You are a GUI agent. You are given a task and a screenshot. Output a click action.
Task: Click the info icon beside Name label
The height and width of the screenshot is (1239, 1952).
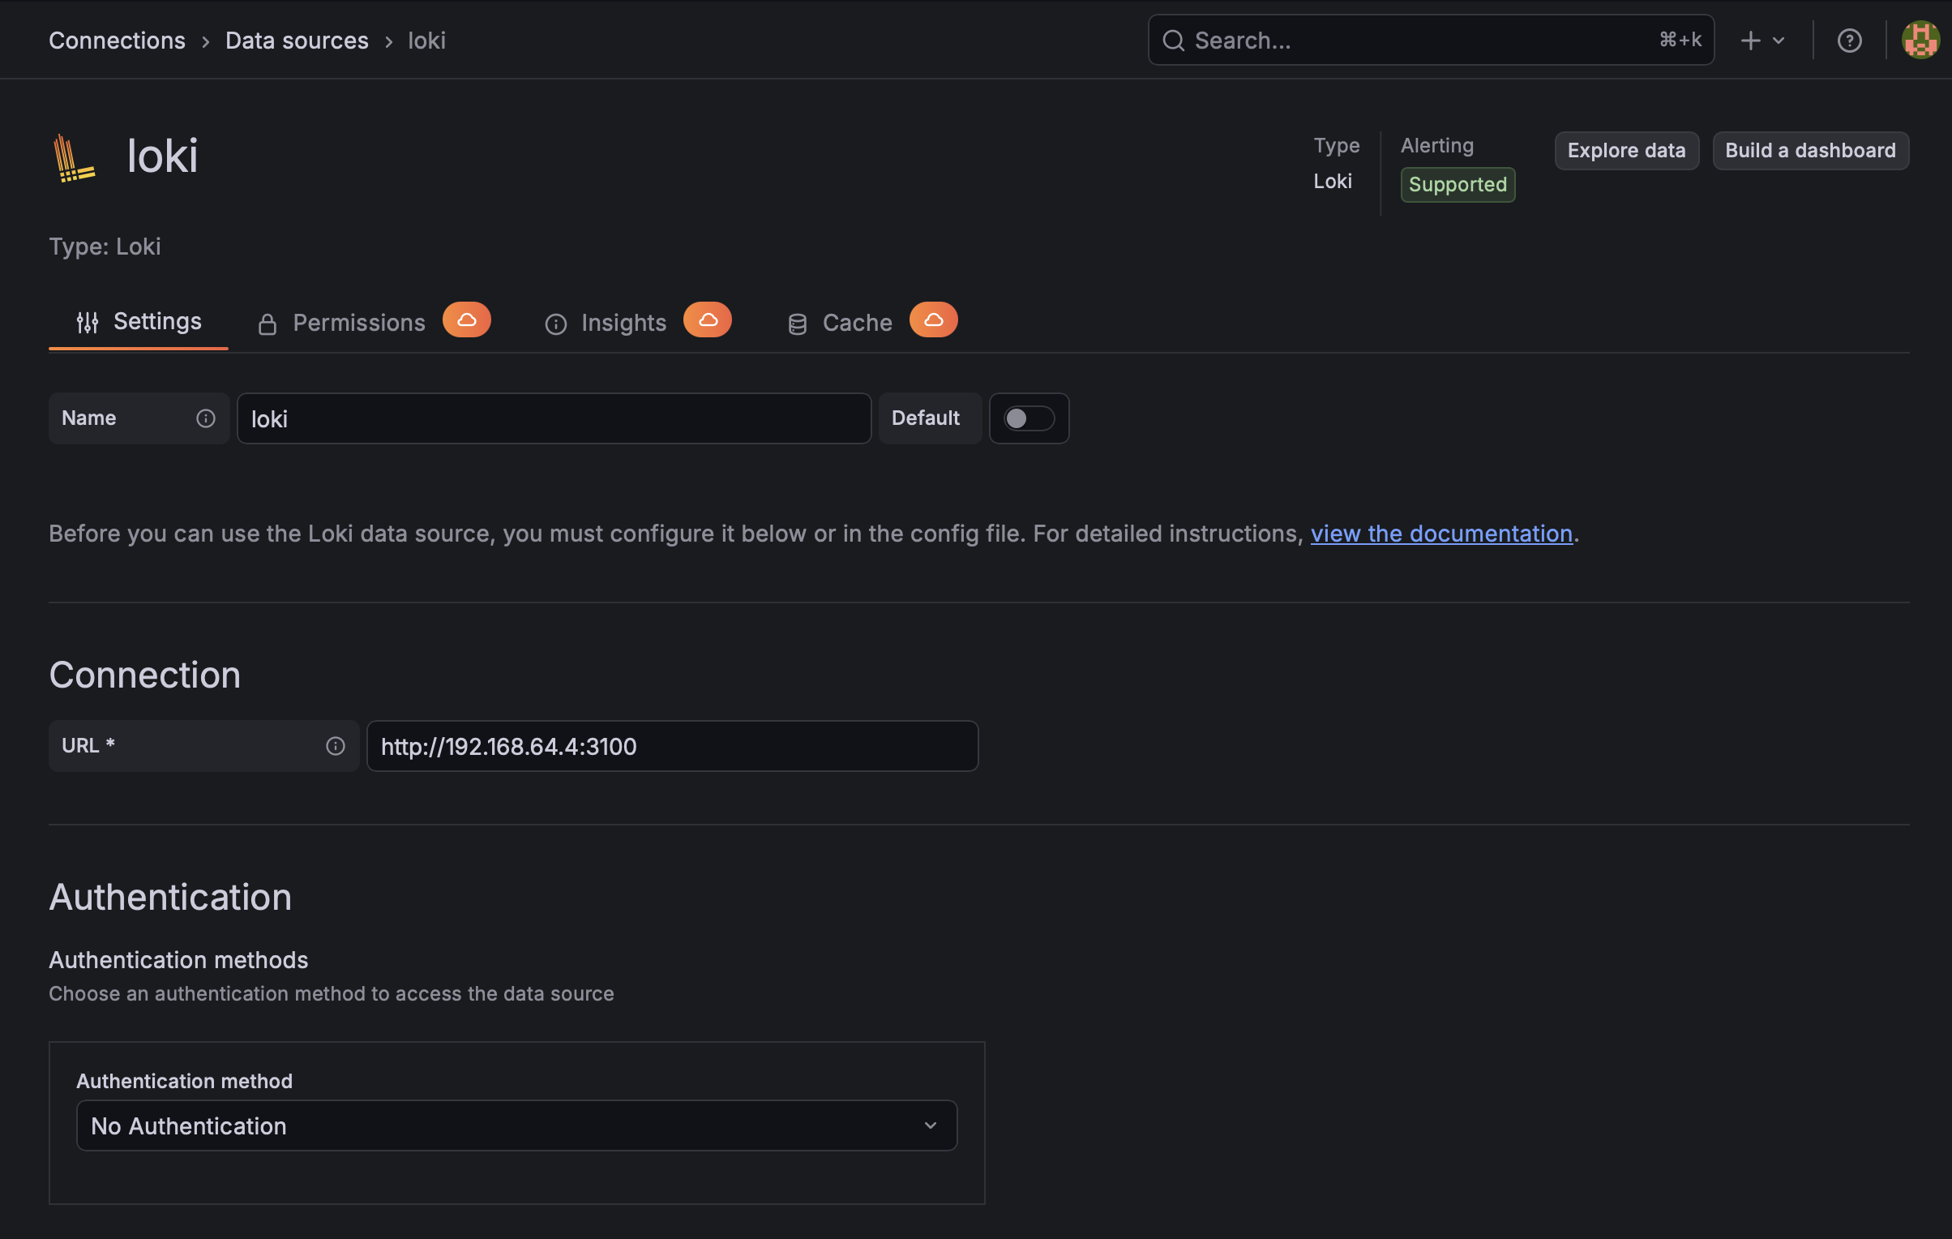pos(206,418)
